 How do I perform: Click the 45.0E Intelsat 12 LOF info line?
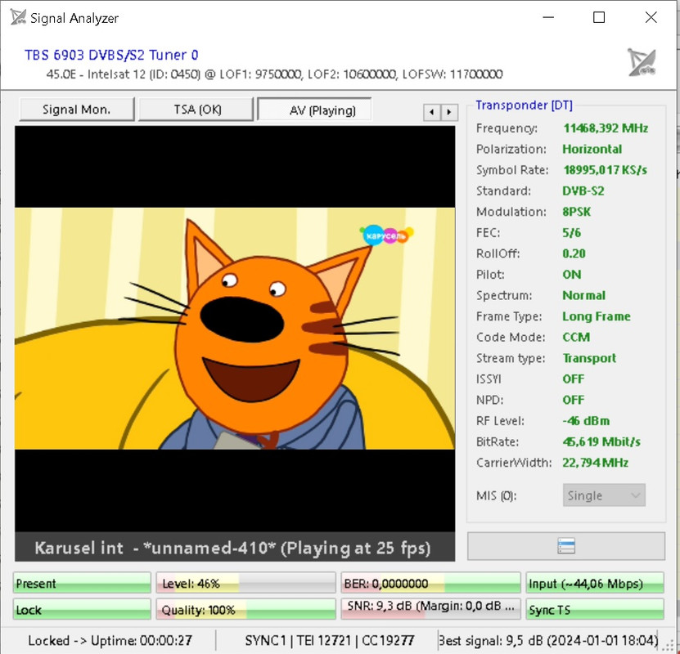coord(274,74)
